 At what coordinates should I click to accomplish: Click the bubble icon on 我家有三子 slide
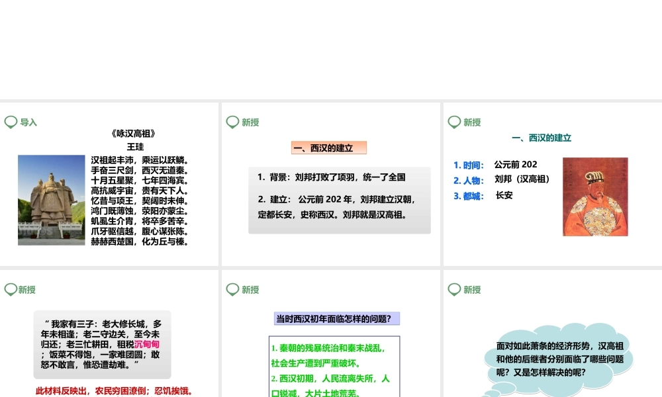pyautogui.click(x=11, y=290)
